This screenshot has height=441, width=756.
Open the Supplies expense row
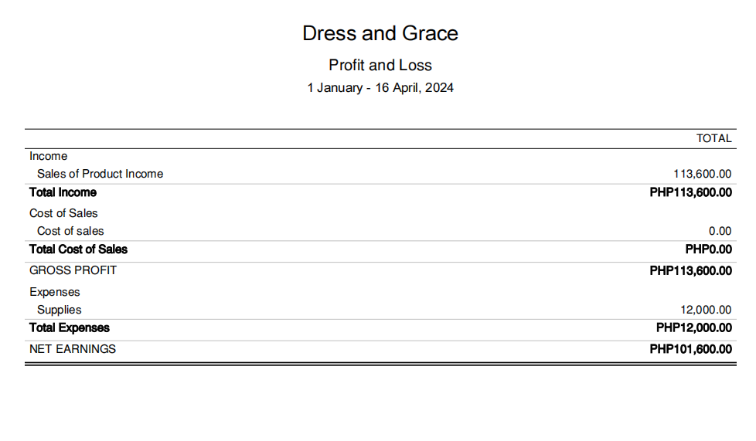click(x=59, y=310)
